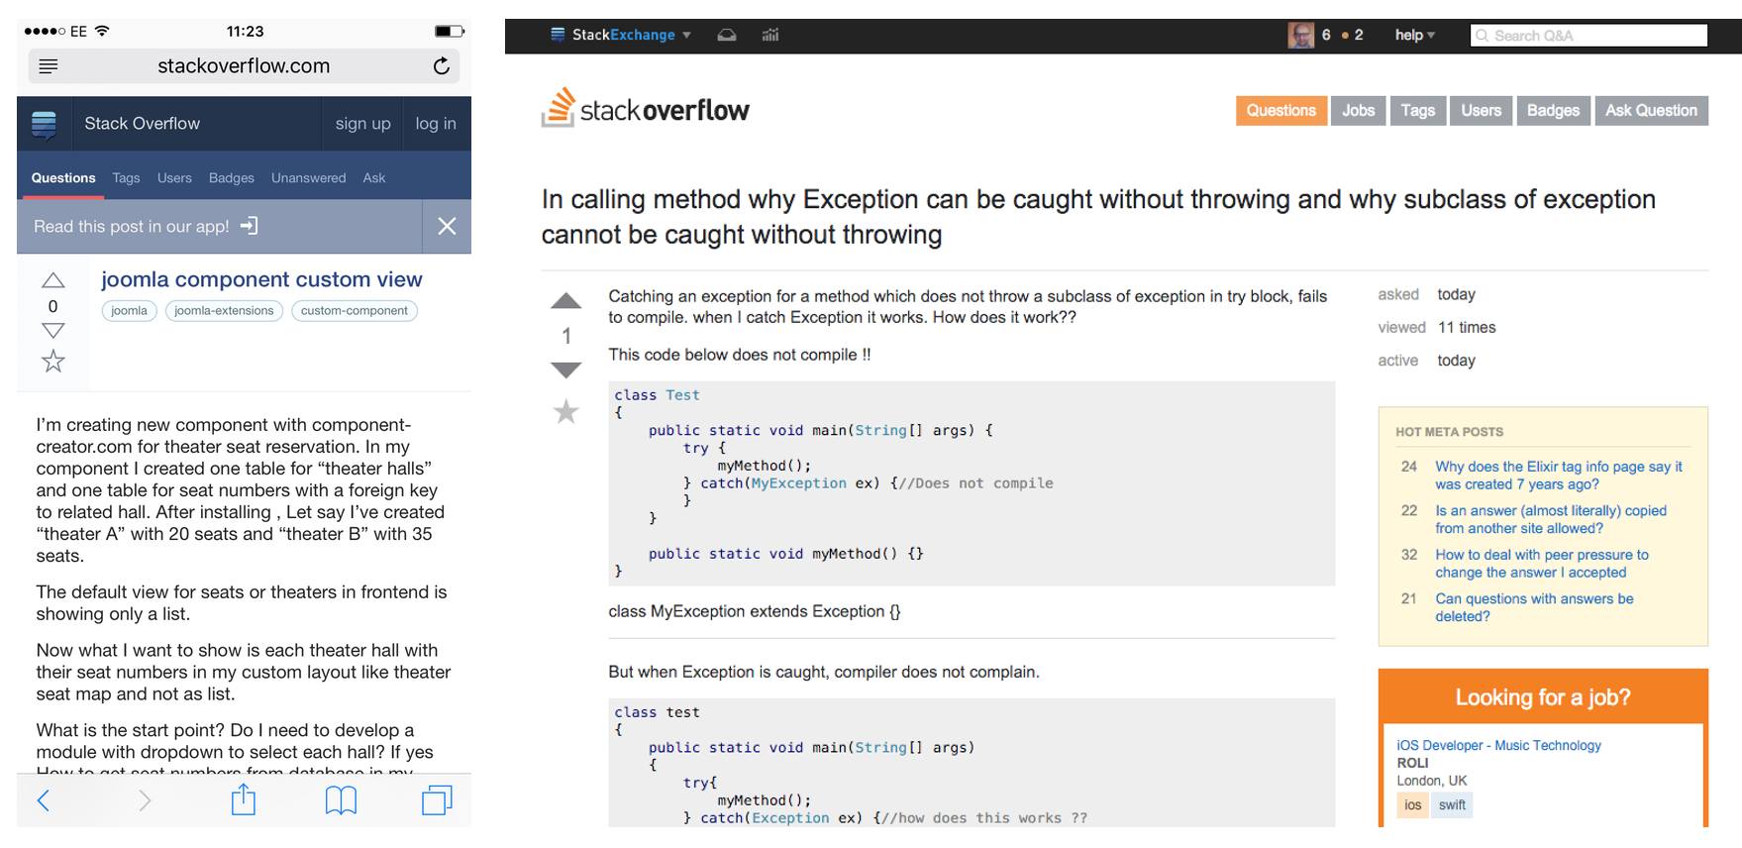This screenshot has height=848, width=1742.
Task: Click the joomla-extensions tag
Action: 224,311
